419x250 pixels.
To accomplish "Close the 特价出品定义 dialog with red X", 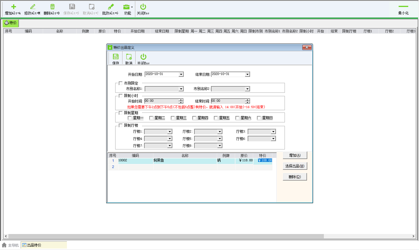I will tap(307, 47).
